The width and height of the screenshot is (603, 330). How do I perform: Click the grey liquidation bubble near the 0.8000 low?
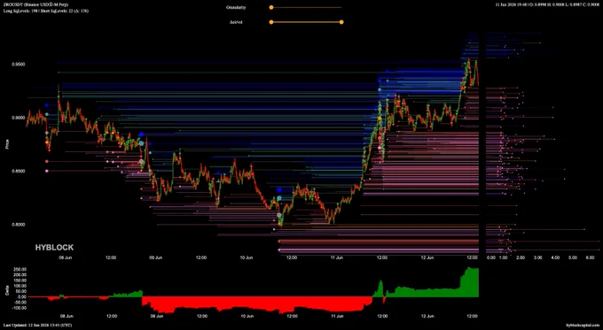(x=279, y=215)
